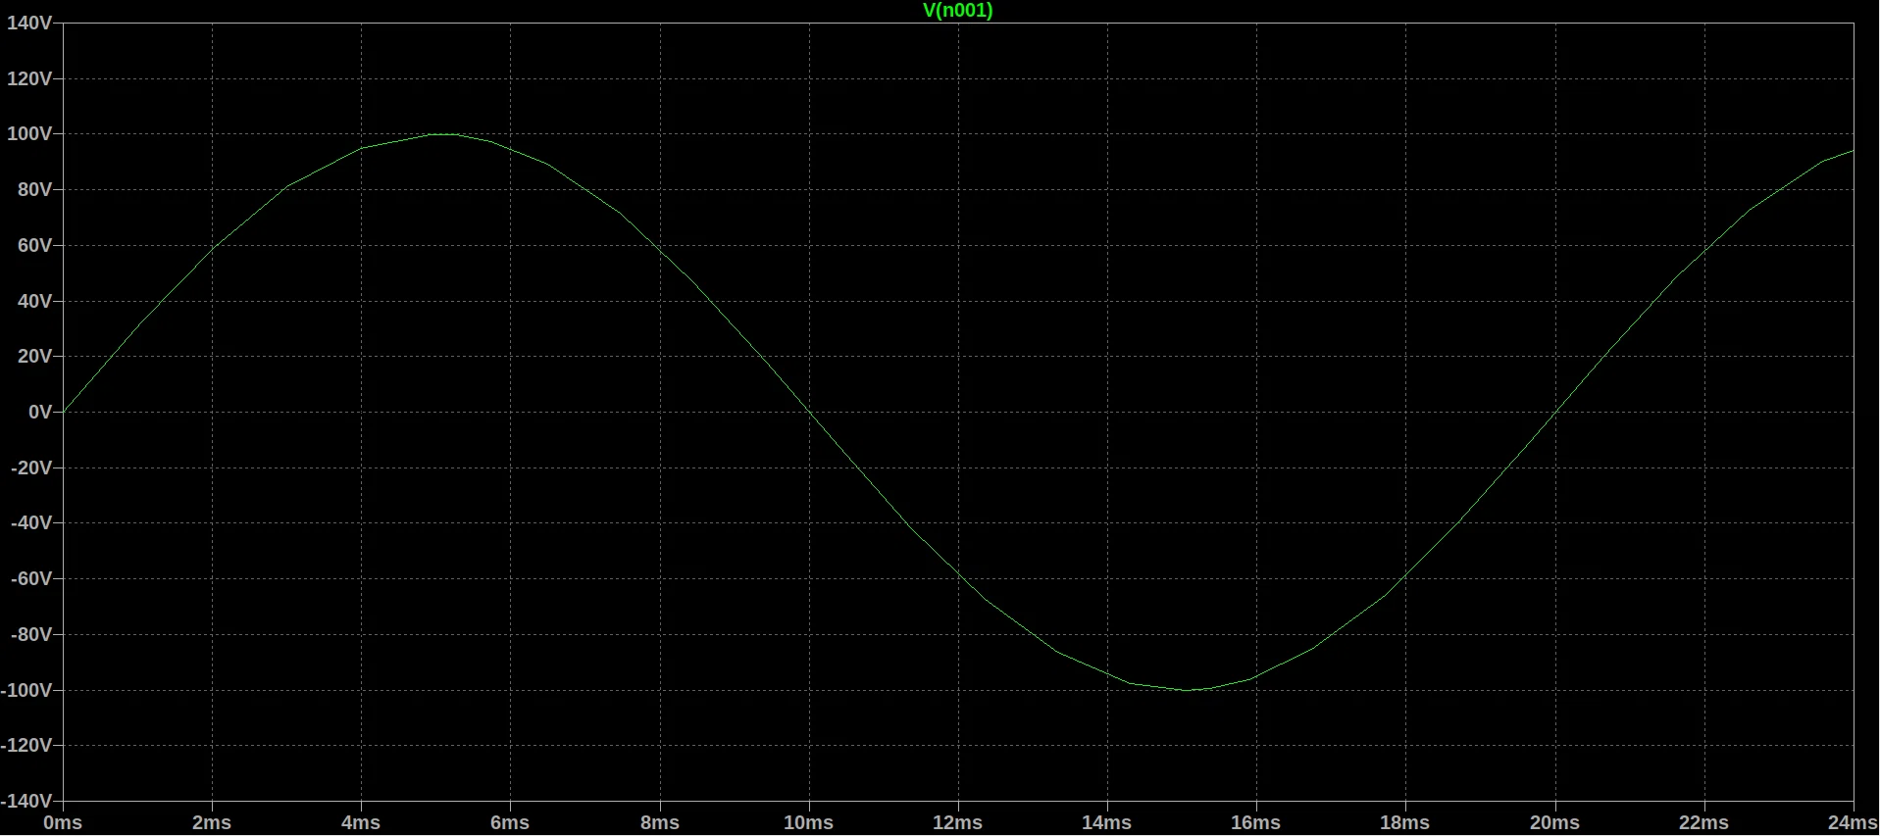Click the 20ms time axis label

click(x=1554, y=823)
